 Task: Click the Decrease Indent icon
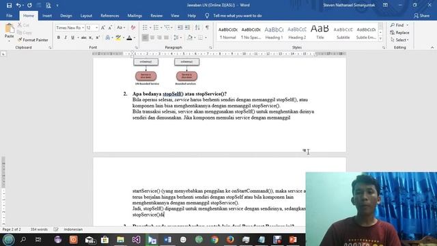point(180,27)
